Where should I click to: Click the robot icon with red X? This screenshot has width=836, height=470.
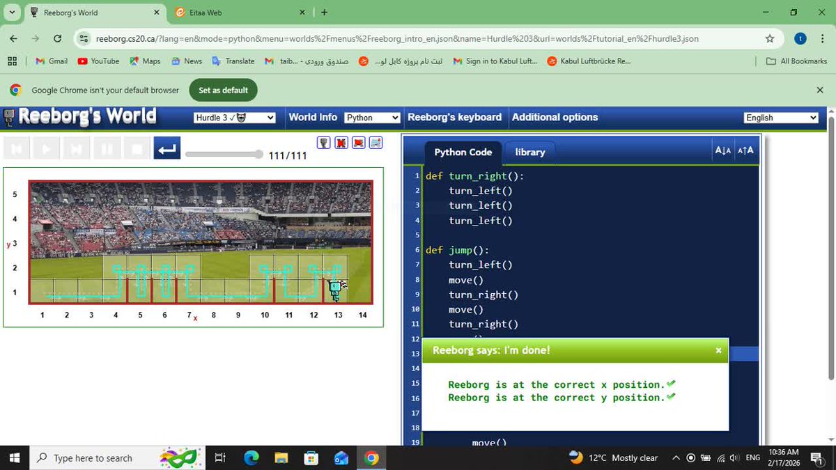[341, 143]
